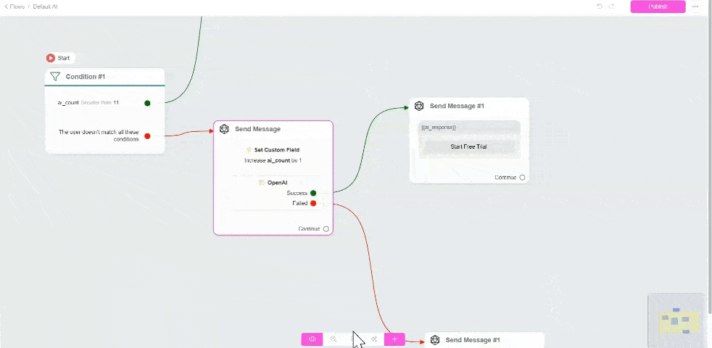This screenshot has height=348, width=712.
Task: Click the Start Free Trial button
Action: (x=468, y=146)
